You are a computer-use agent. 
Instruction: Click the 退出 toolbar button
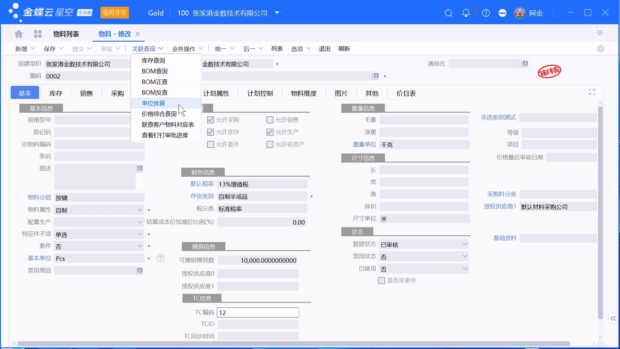(x=325, y=49)
